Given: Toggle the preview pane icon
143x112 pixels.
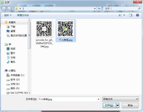Looking at the screenshot, I should click(x=131, y=15).
